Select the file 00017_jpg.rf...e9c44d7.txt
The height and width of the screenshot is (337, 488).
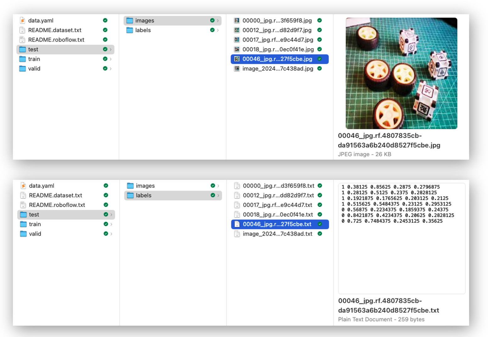[277, 205]
